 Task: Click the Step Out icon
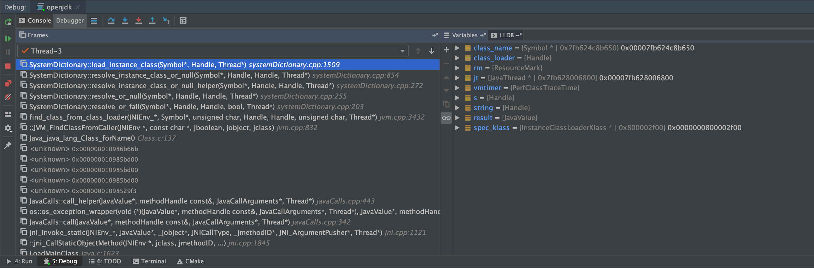[x=152, y=20]
